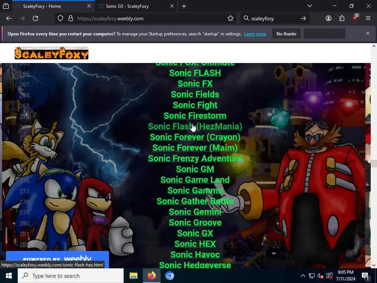This screenshot has width=377, height=283.
Task: Open the Firefox account icon
Action: pos(328,18)
